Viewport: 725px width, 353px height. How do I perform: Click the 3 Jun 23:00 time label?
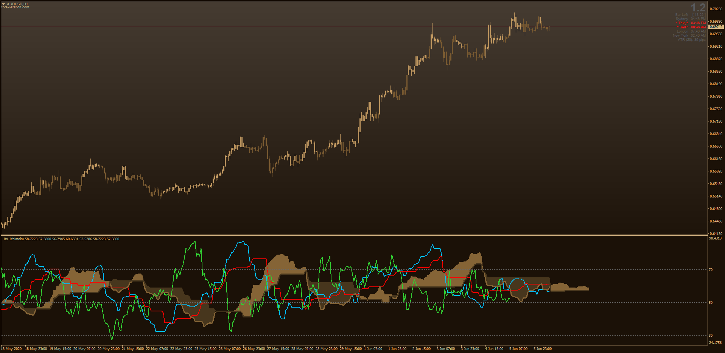pyautogui.click(x=470, y=349)
